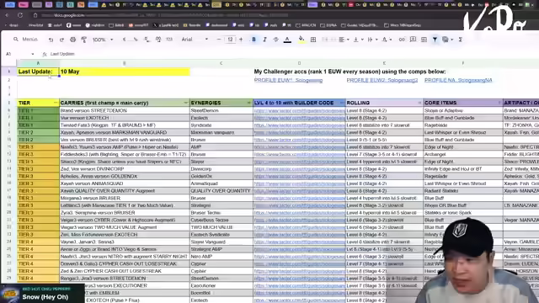The image size is (539, 303).
Task: Decrease decimal places icon
Action: click(147, 40)
